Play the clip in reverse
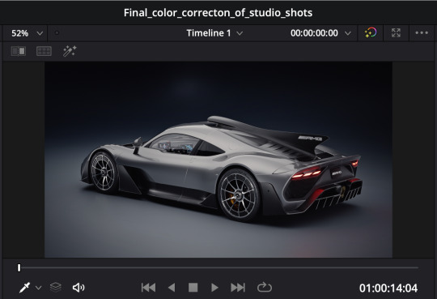The image size is (437, 299). tap(172, 288)
